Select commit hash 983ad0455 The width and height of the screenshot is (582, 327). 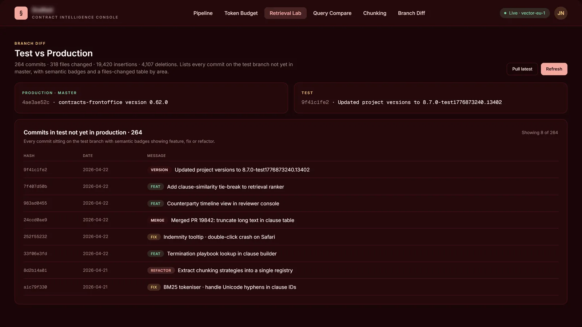(x=35, y=203)
